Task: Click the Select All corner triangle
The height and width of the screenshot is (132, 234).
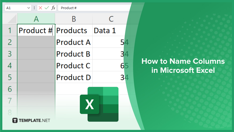Action: (x=12, y=19)
